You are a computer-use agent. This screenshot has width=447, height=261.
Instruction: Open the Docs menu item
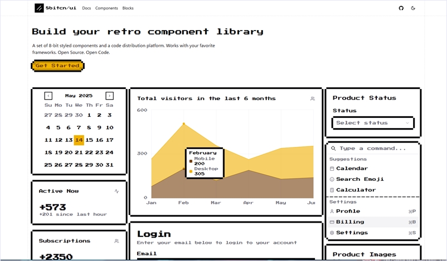point(86,8)
